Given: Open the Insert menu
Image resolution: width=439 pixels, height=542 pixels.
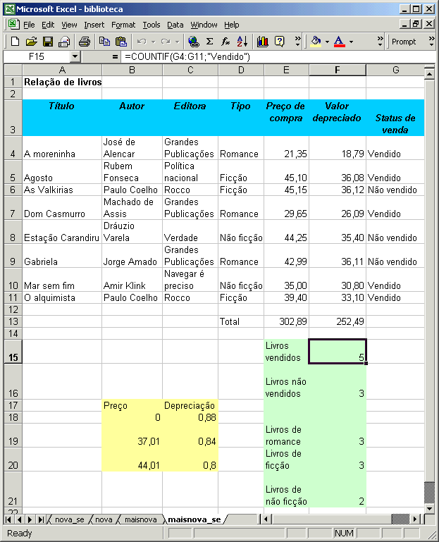Looking at the screenshot, I should pos(94,25).
